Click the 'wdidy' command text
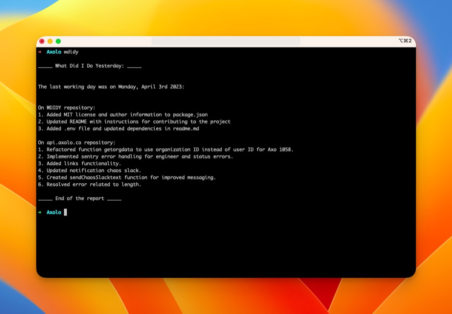 tap(71, 52)
